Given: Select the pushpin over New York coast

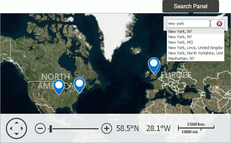Looking at the screenshot, I should click(79, 86).
